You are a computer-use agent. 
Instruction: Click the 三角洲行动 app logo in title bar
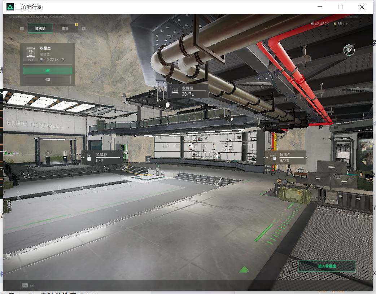tap(10, 7)
